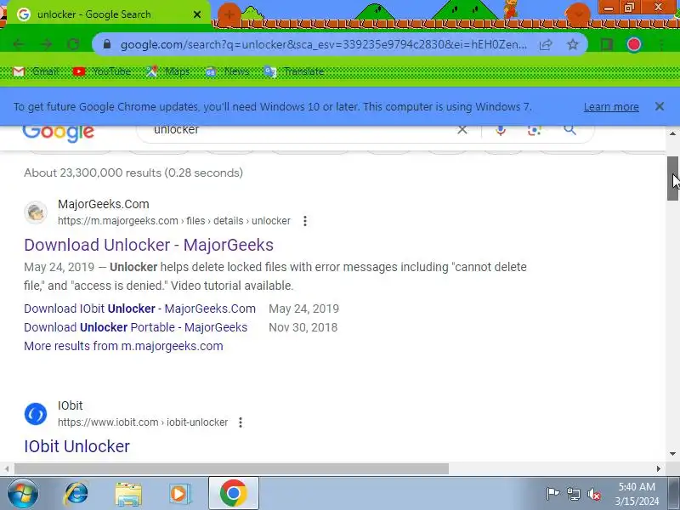Open Windows Media Player from taskbar
The image size is (680, 510).
179,494
